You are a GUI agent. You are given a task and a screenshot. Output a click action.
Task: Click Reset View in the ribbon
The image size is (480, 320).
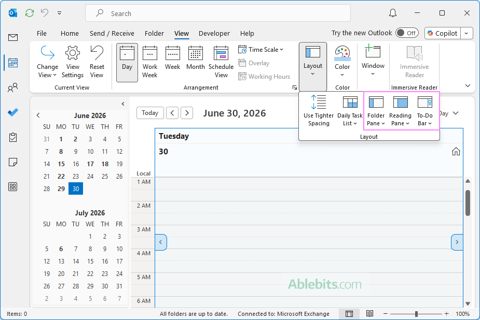click(97, 62)
